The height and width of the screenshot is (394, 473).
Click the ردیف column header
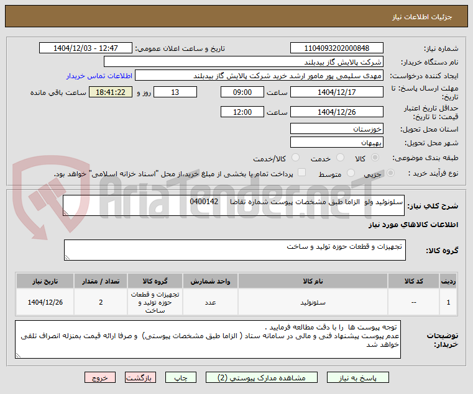pyautogui.click(x=448, y=281)
